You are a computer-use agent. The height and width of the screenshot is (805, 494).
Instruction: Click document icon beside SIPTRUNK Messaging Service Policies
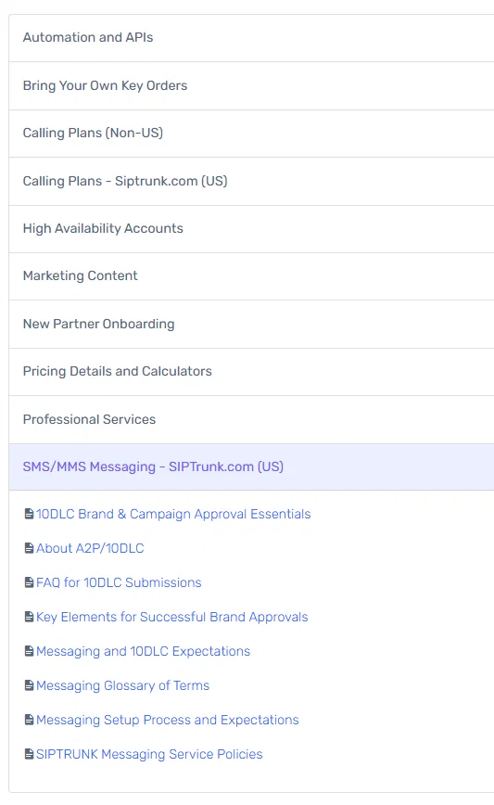(30, 754)
